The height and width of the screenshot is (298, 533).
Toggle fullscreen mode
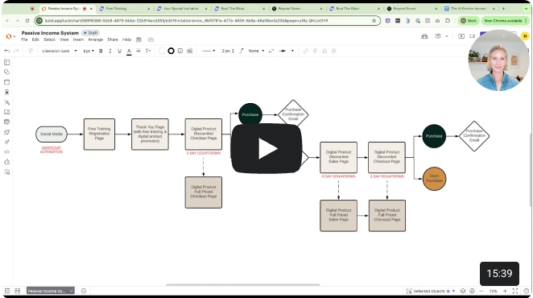coord(515,292)
